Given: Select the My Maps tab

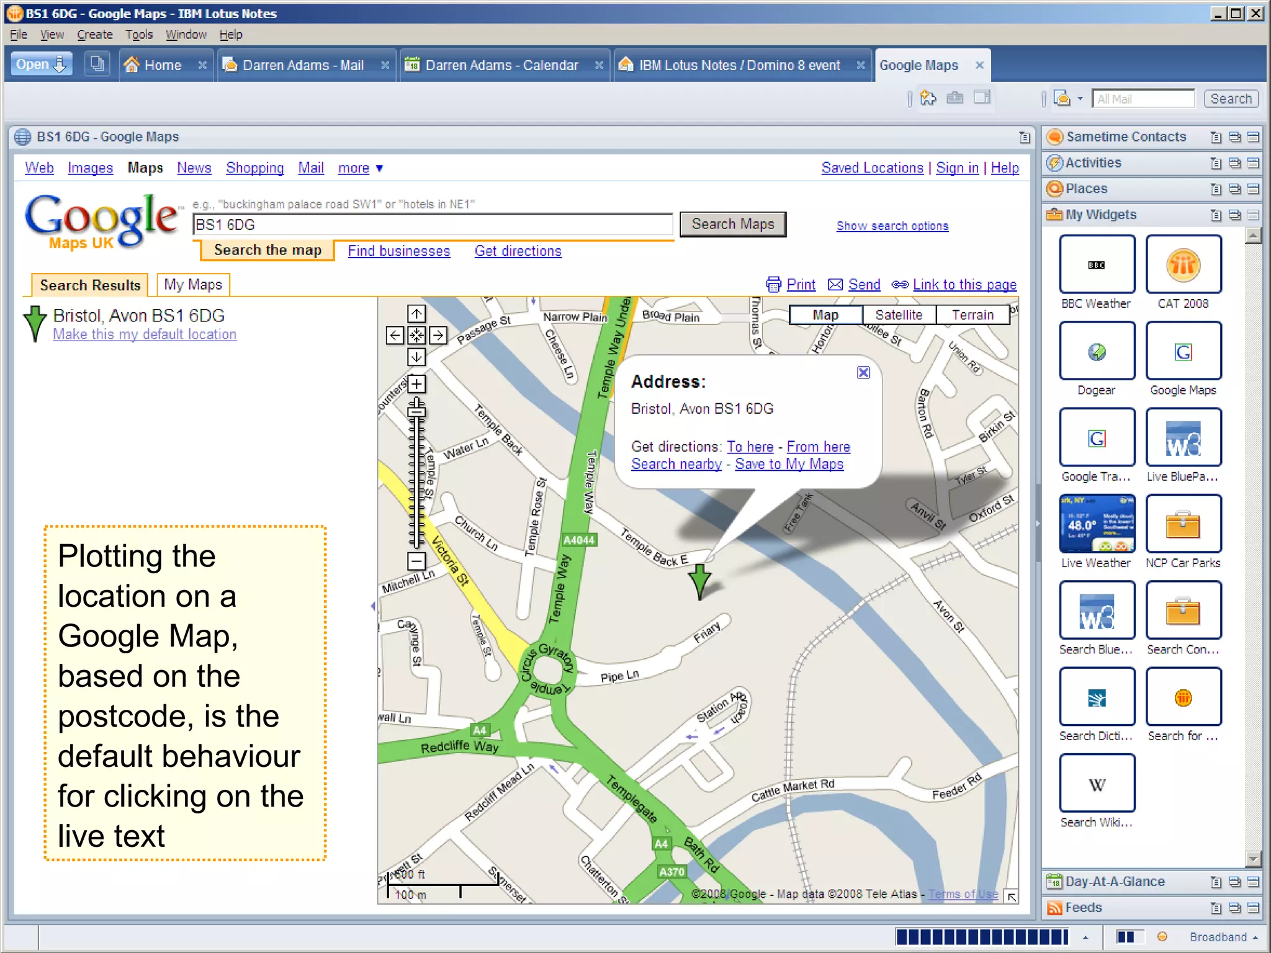Looking at the screenshot, I should coord(193,285).
